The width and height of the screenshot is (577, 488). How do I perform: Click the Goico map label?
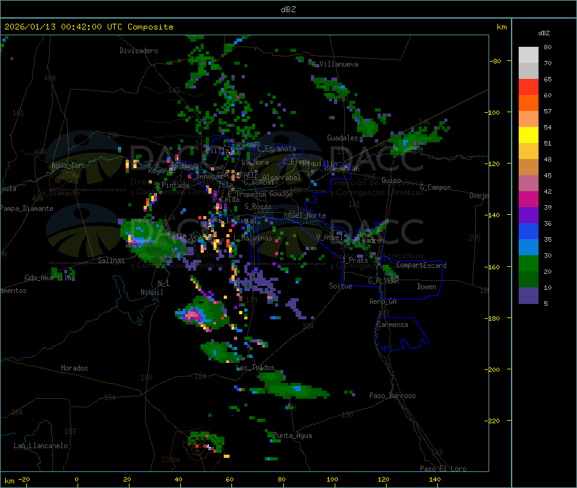point(391,180)
